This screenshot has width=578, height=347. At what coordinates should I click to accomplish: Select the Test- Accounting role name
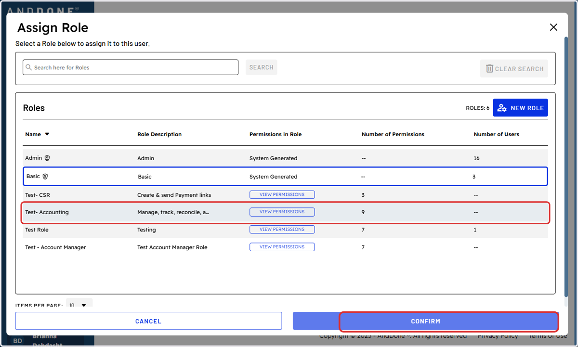pos(47,212)
